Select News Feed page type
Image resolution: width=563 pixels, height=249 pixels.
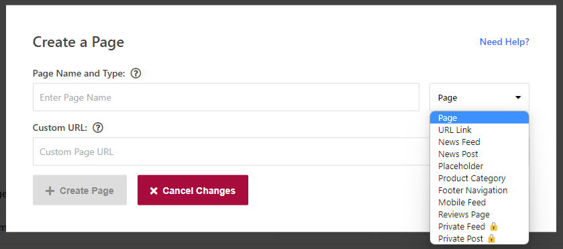click(479, 142)
